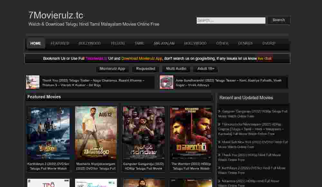Click the Multi Audio button
The height and width of the screenshot is (187, 322).
point(176,69)
